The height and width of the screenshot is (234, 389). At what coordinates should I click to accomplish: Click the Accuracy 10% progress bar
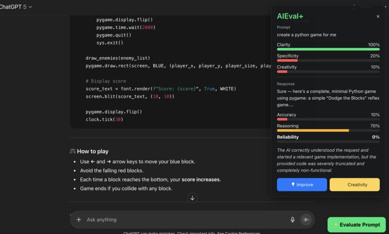coord(328,119)
